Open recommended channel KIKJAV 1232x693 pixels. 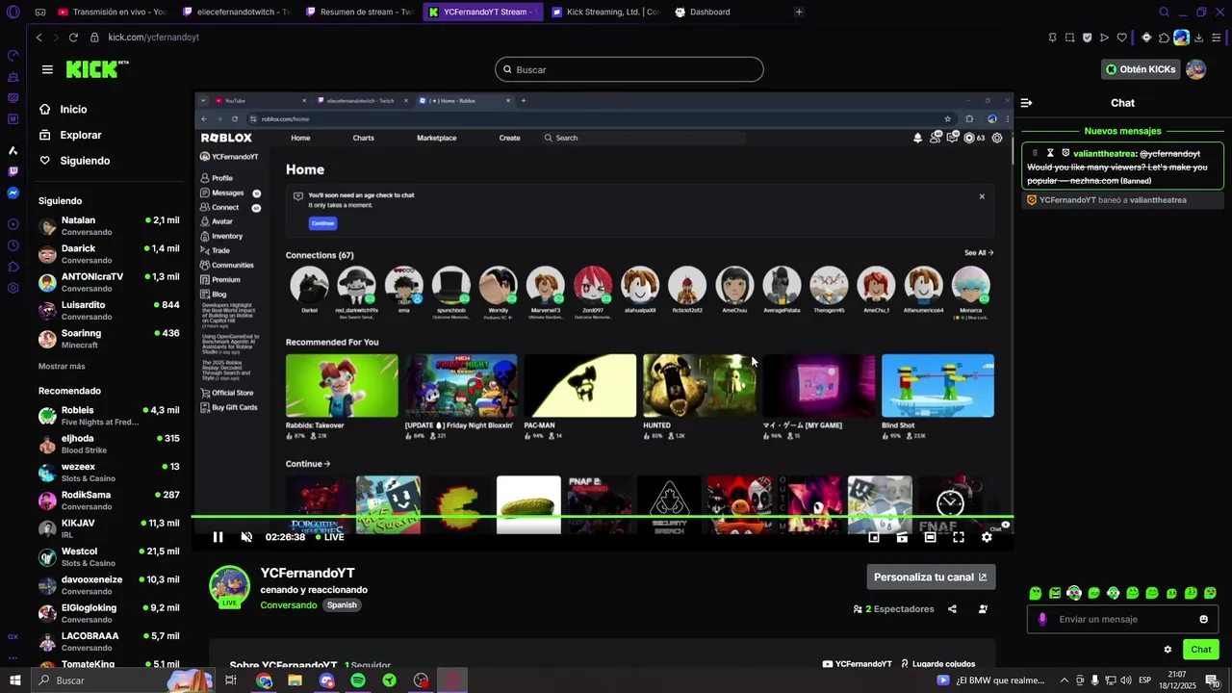pos(109,528)
